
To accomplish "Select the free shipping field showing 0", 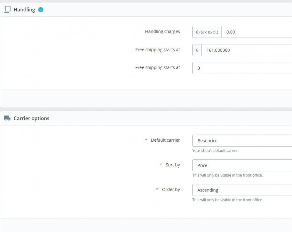I will coord(242,68).
